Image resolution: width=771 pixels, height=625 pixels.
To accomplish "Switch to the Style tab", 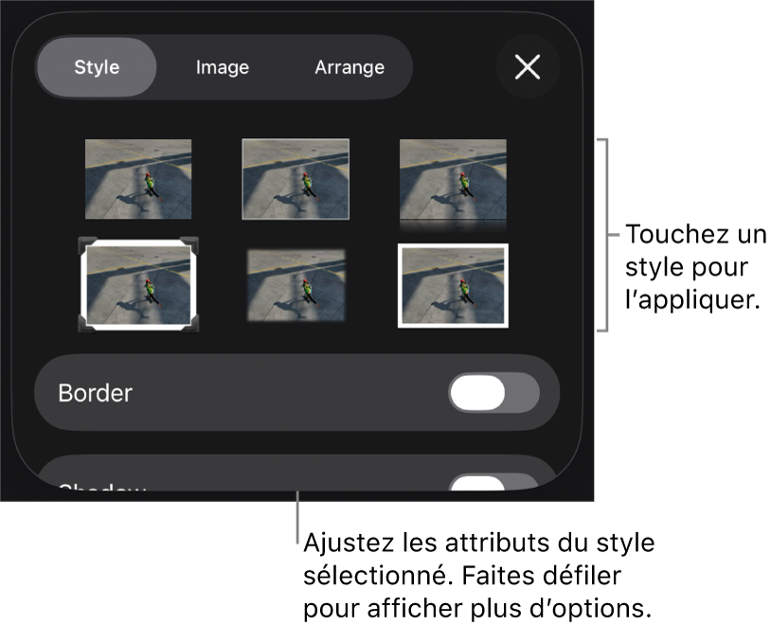I will [97, 67].
